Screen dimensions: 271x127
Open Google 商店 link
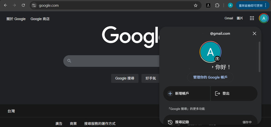pos(40,19)
